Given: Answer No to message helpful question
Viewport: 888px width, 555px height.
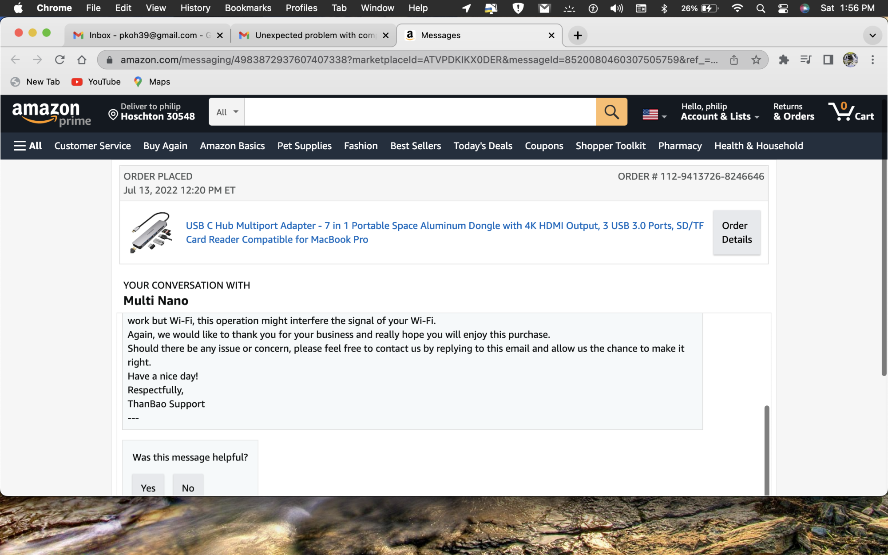Looking at the screenshot, I should tap(188, 488).
